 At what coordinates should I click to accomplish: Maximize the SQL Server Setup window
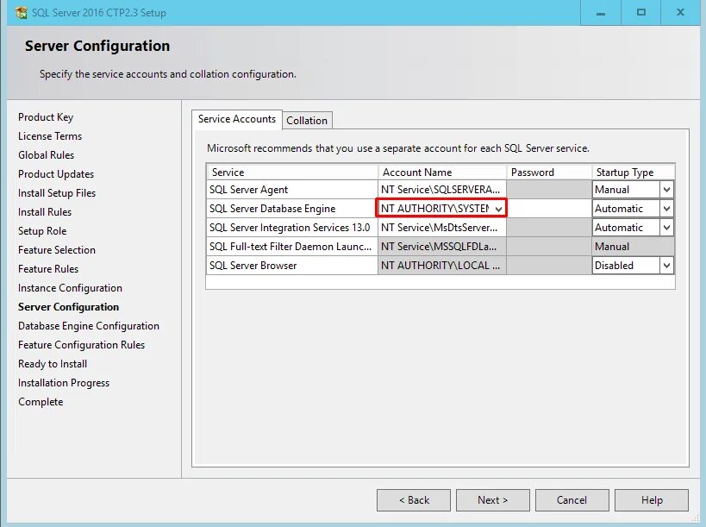640,13
